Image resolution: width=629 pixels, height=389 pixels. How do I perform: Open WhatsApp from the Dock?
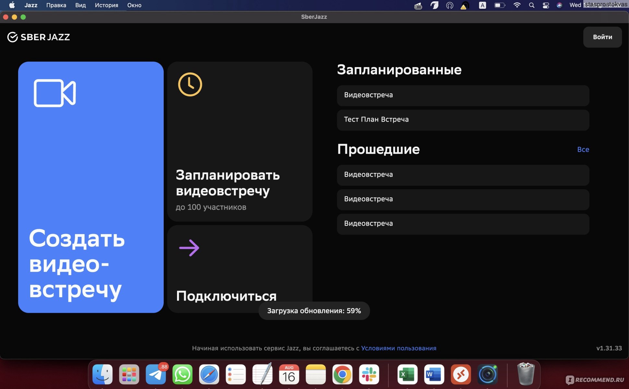pos(183,374)
